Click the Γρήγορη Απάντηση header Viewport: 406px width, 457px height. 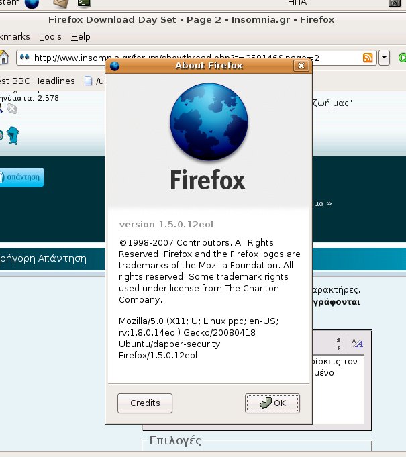coord(43,258)
